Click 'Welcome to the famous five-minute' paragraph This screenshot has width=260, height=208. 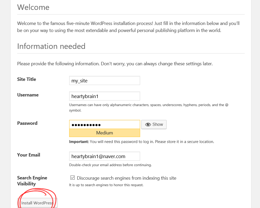pyautogui.click(x=128, y=27)
